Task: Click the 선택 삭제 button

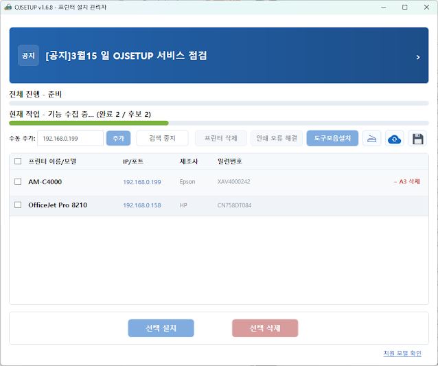Action: (x=265, y=328)
